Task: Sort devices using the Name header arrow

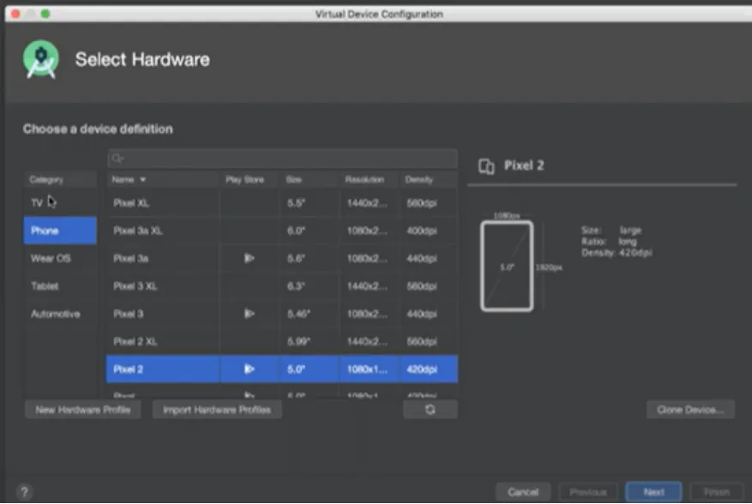Action: [x=143, y=180]
